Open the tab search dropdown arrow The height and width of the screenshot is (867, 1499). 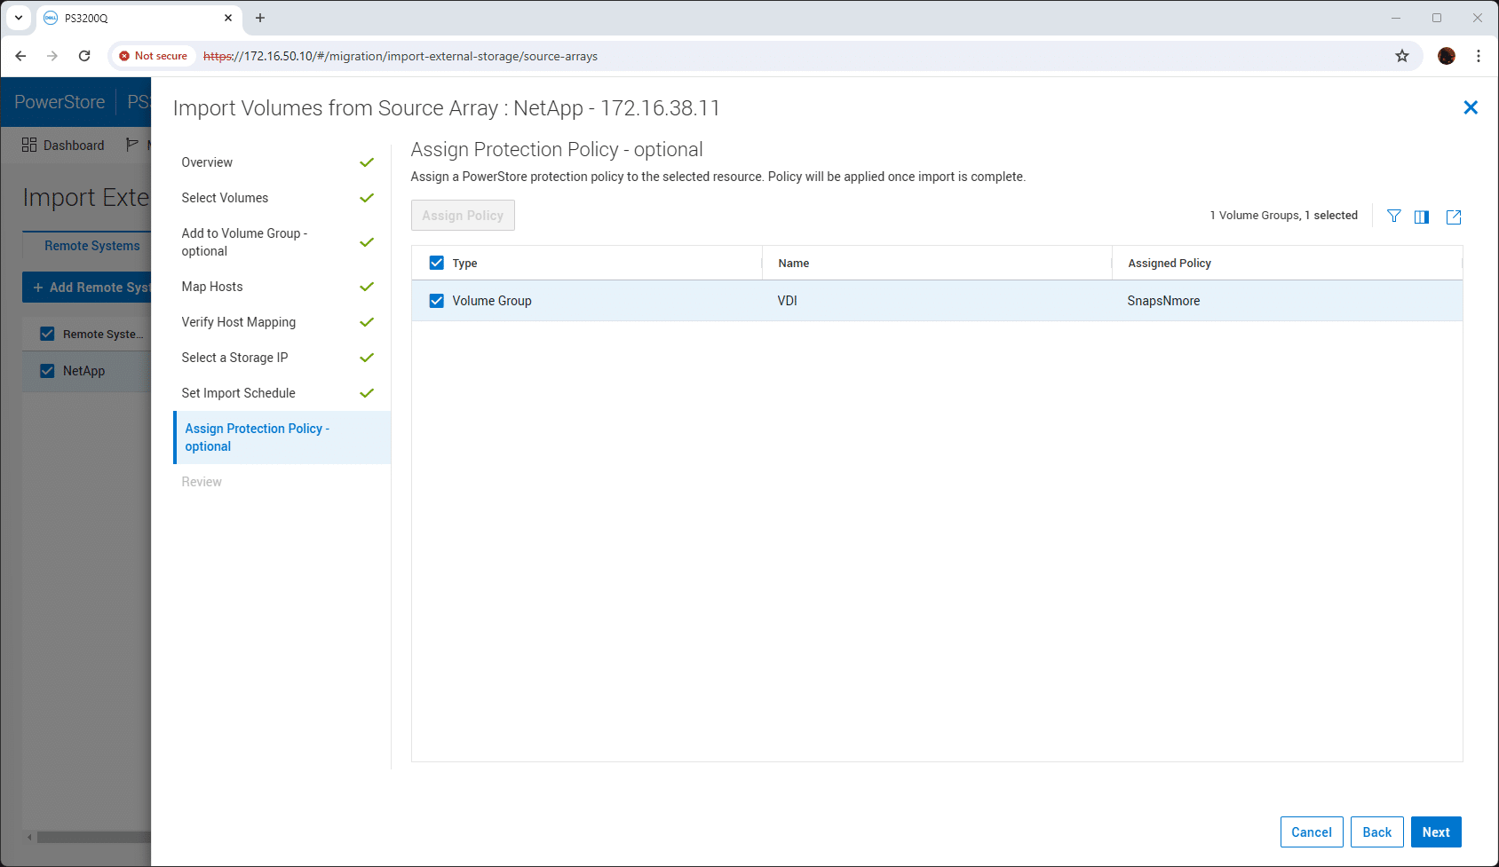(x=19, y=18)
